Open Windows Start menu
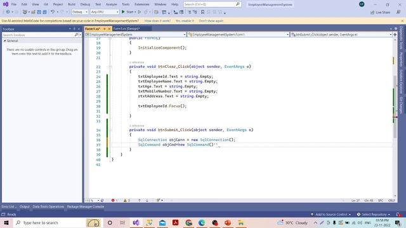Screen dimensions: 406x228 tap(6, 222)
